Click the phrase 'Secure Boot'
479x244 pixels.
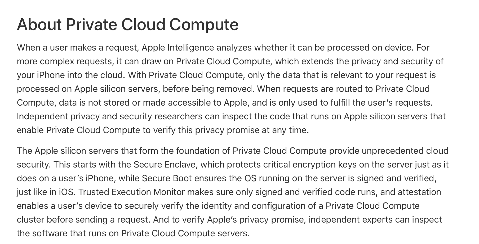click(x=167, y=178)
